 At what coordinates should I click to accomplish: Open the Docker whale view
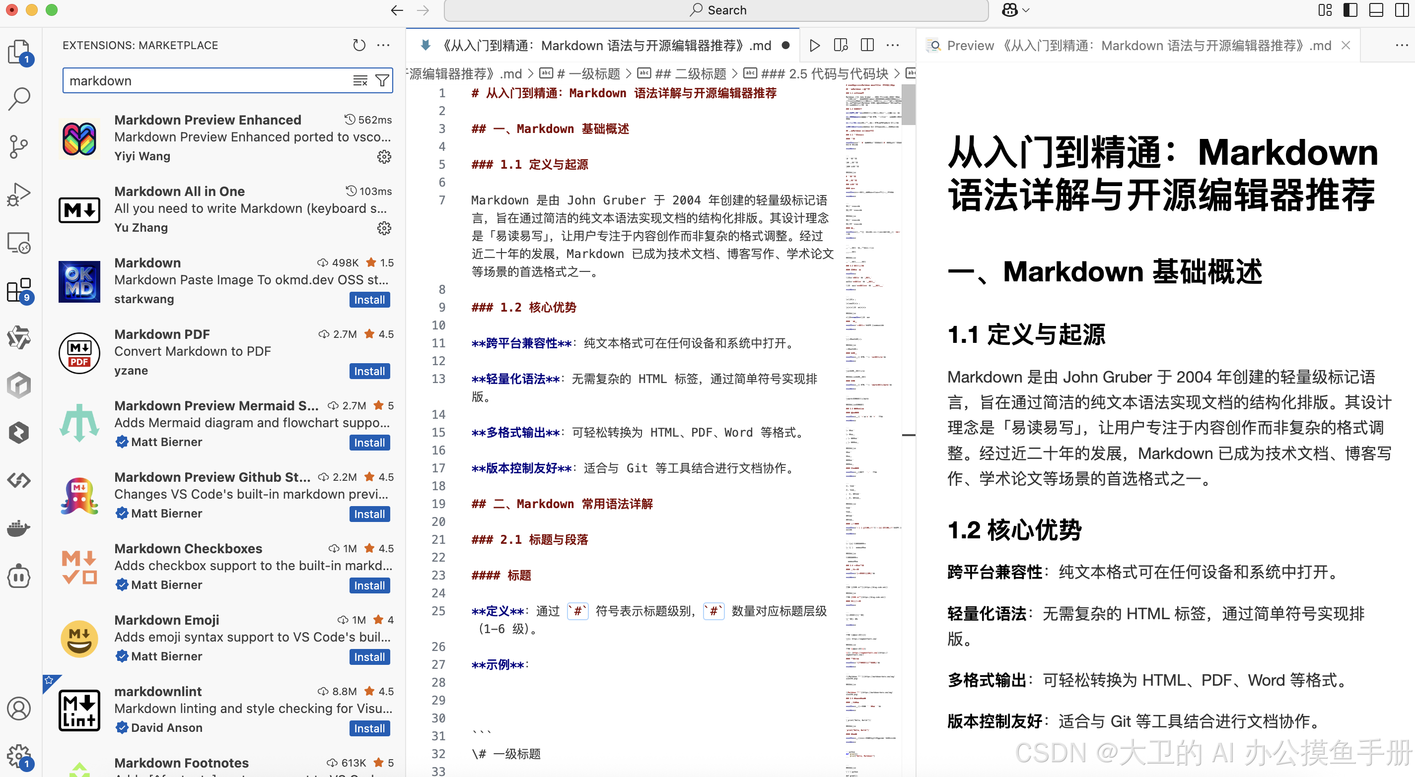(19, 529)
